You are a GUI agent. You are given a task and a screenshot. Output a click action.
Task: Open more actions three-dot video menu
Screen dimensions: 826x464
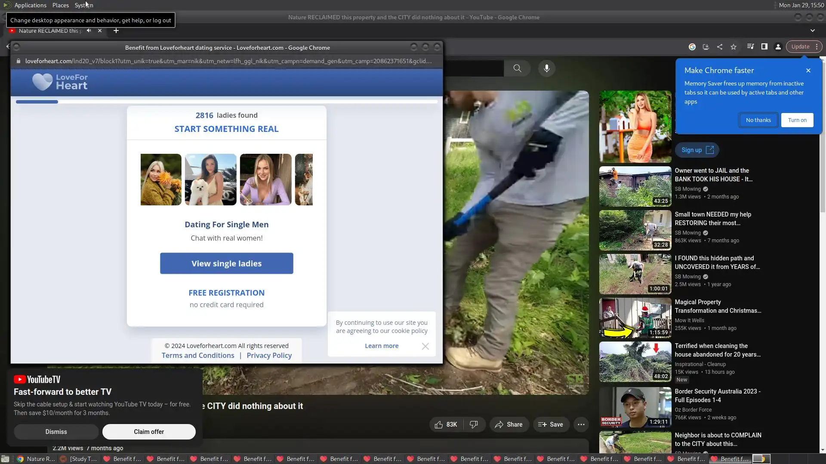pyautogui.click(x=581, y=424)
